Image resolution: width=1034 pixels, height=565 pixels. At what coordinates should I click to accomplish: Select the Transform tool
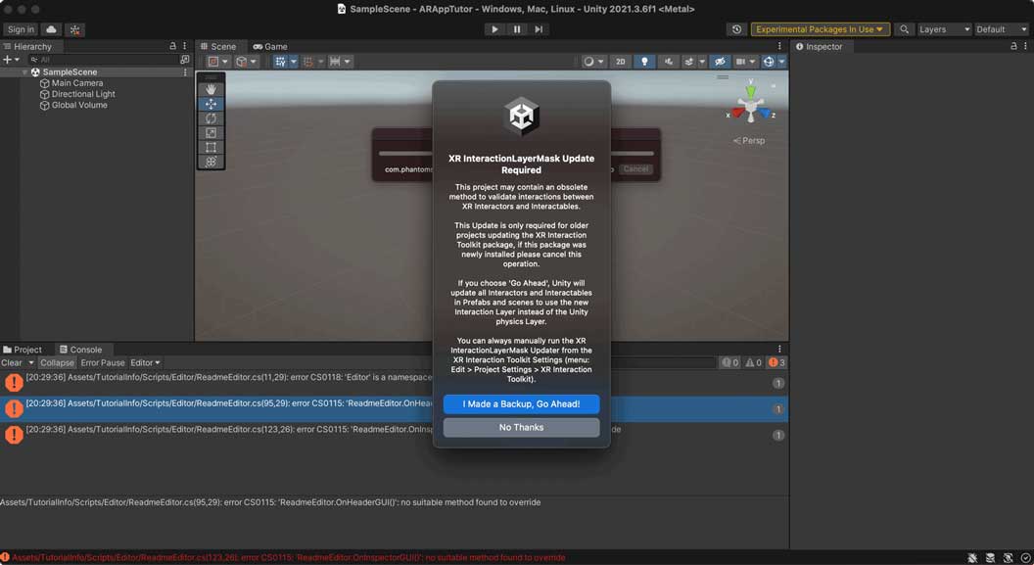click(211, 162)
